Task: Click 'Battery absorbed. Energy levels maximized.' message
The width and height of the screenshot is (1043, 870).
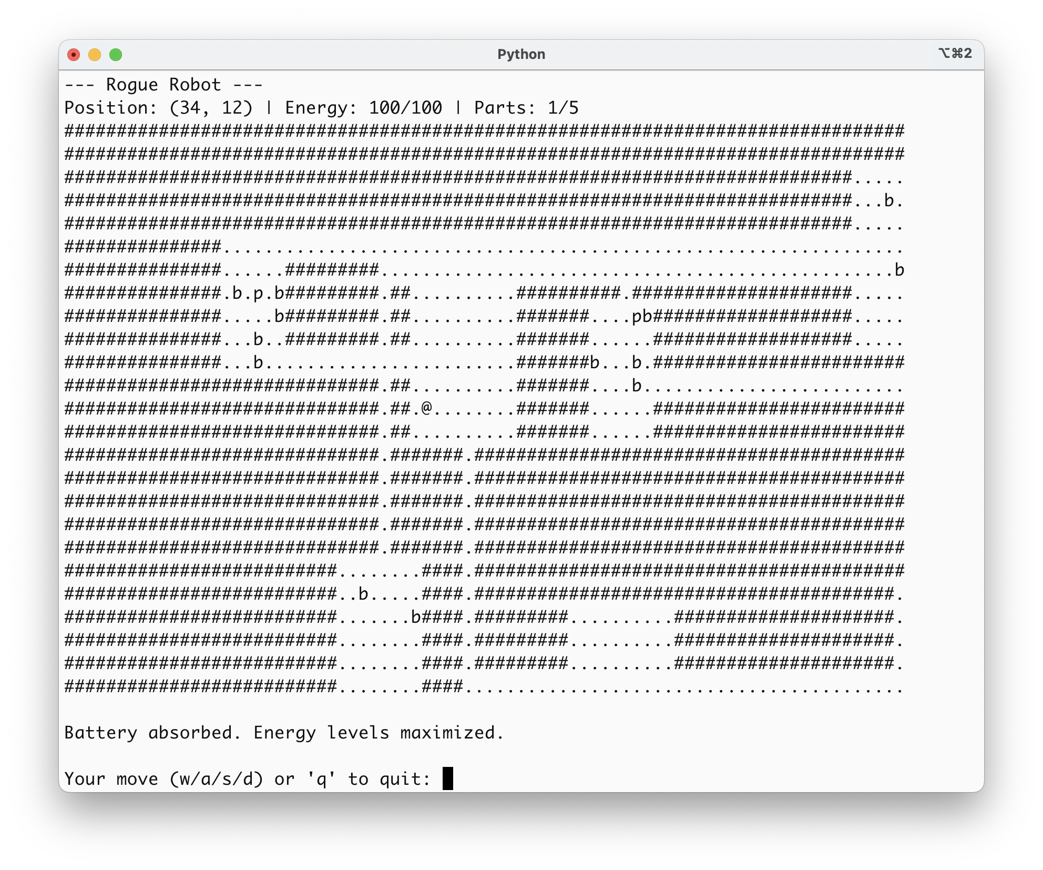Action: click(284, 733)
